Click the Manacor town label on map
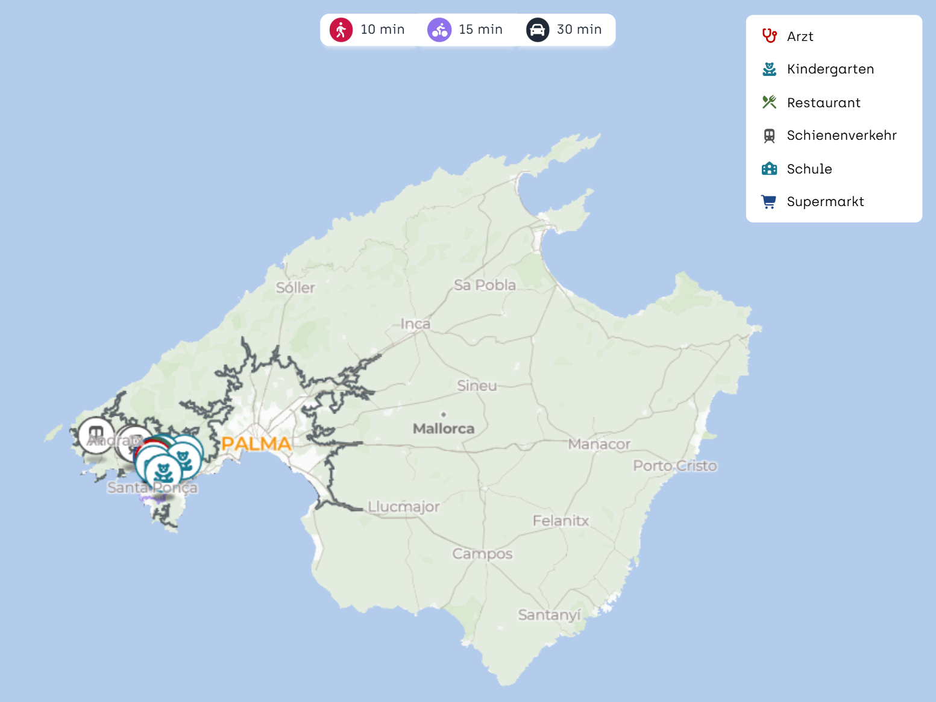The image size is (936, 702). 598,445
